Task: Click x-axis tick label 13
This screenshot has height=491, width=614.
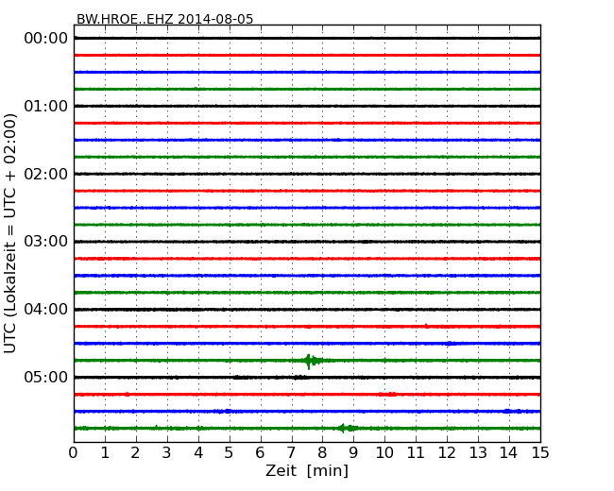Action: coord(478,453)
